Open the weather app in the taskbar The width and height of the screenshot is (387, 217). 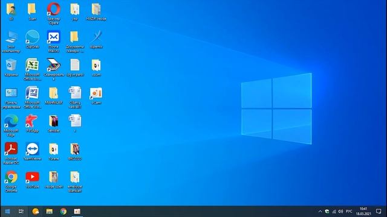pos(36,212)
